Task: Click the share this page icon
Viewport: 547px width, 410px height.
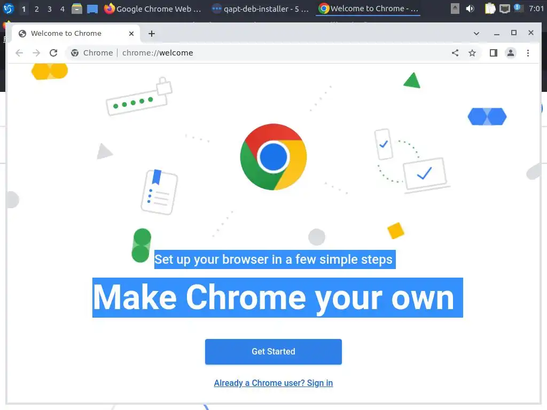Action: coord(455,53)
